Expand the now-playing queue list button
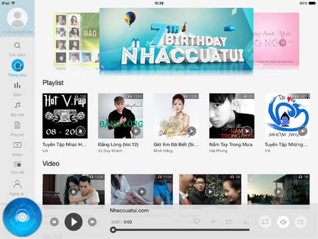Viewport: 318px width, 239px height. pos(301,222)
